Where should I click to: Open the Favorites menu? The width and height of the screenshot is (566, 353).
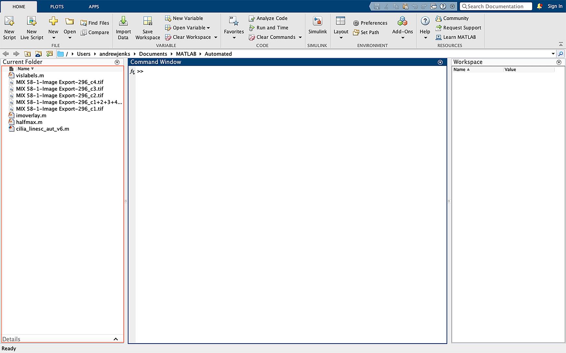(234, 28)
